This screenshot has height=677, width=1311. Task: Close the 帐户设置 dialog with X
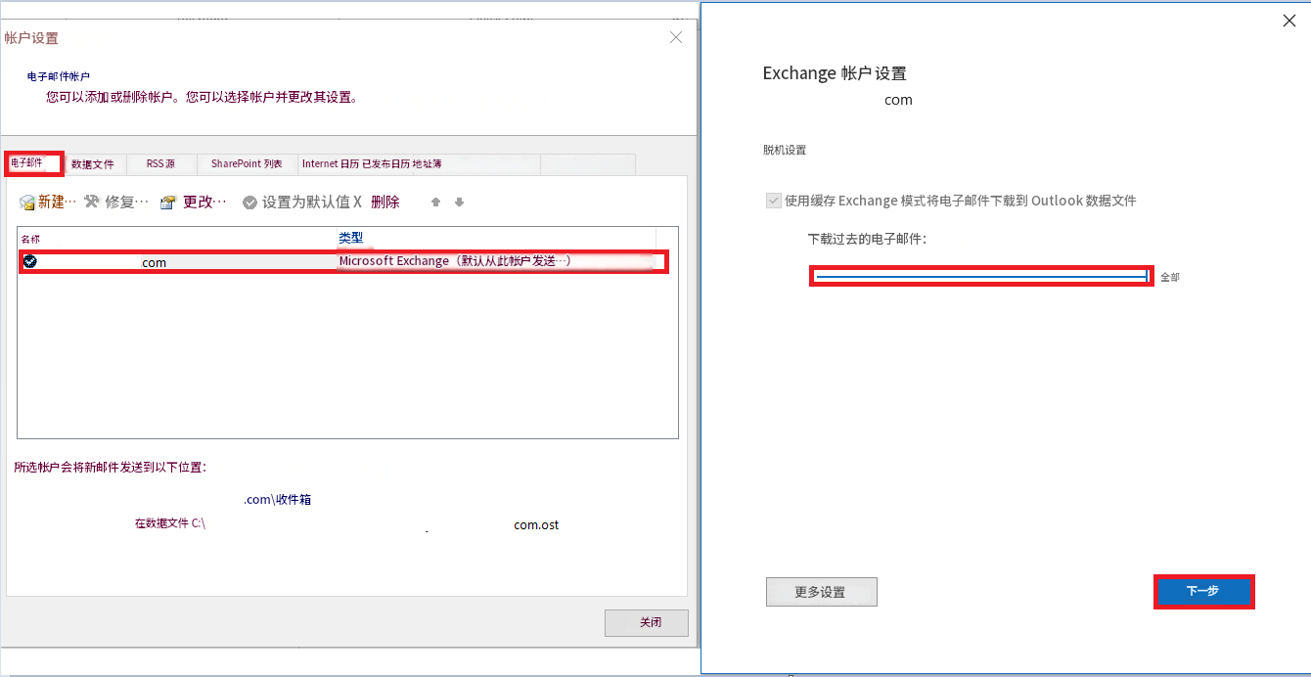[676, 37]
